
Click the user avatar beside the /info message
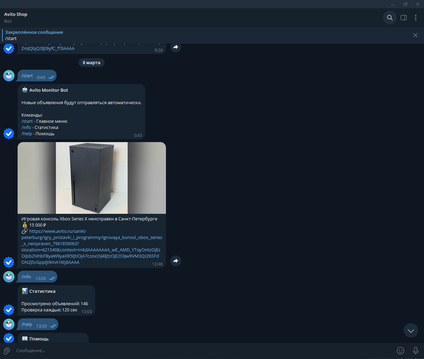(9, 277)
